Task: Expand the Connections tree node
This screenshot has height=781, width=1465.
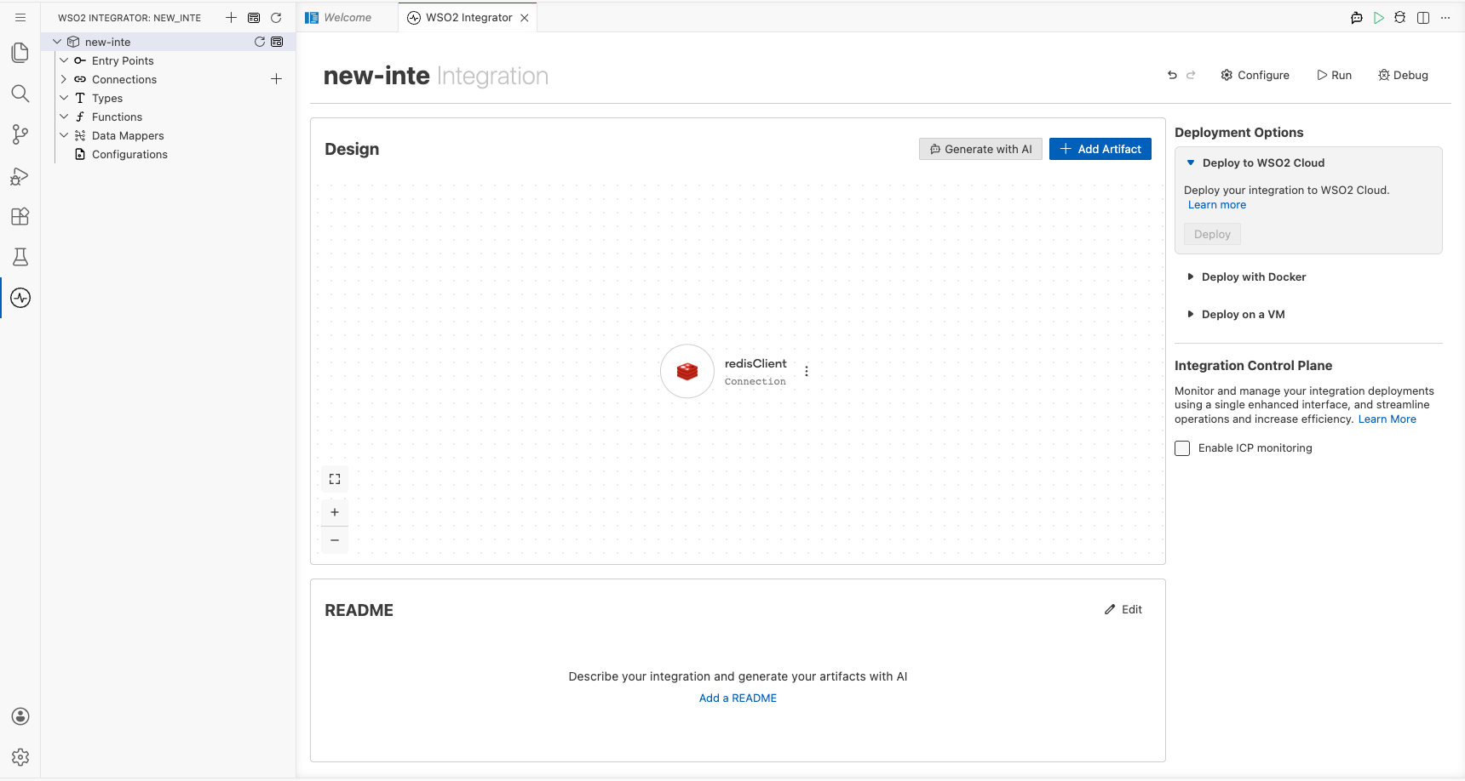Action: coord(64,79)
